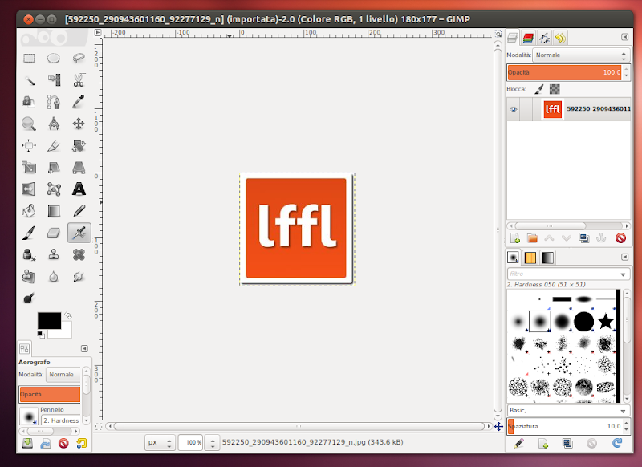Viewport: 642px width, 467px height.
Task: Toggle Quick Mask at canvas bottom-left
Action: (x=98, y=427)
